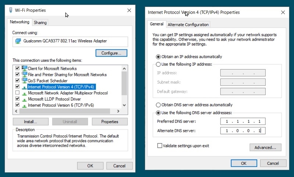Choose Use the following IP address option
This screenshot has height=177, width=294.
click(158, 64)
